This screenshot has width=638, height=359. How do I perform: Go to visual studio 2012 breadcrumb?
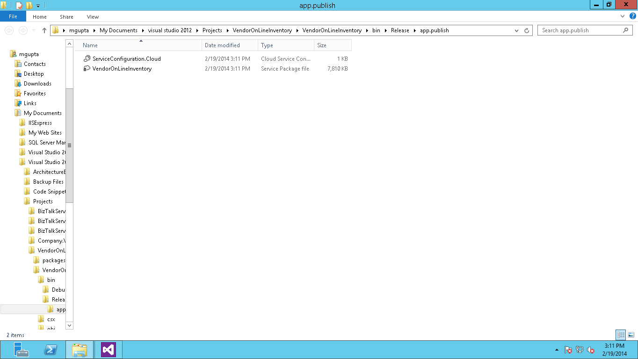170,30
